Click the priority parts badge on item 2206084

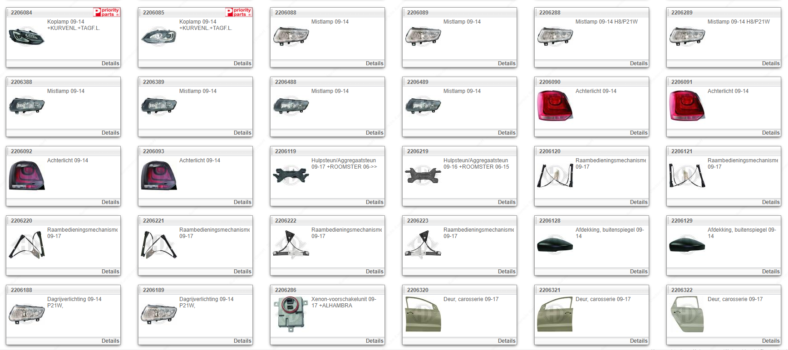(x=106, y=12)
